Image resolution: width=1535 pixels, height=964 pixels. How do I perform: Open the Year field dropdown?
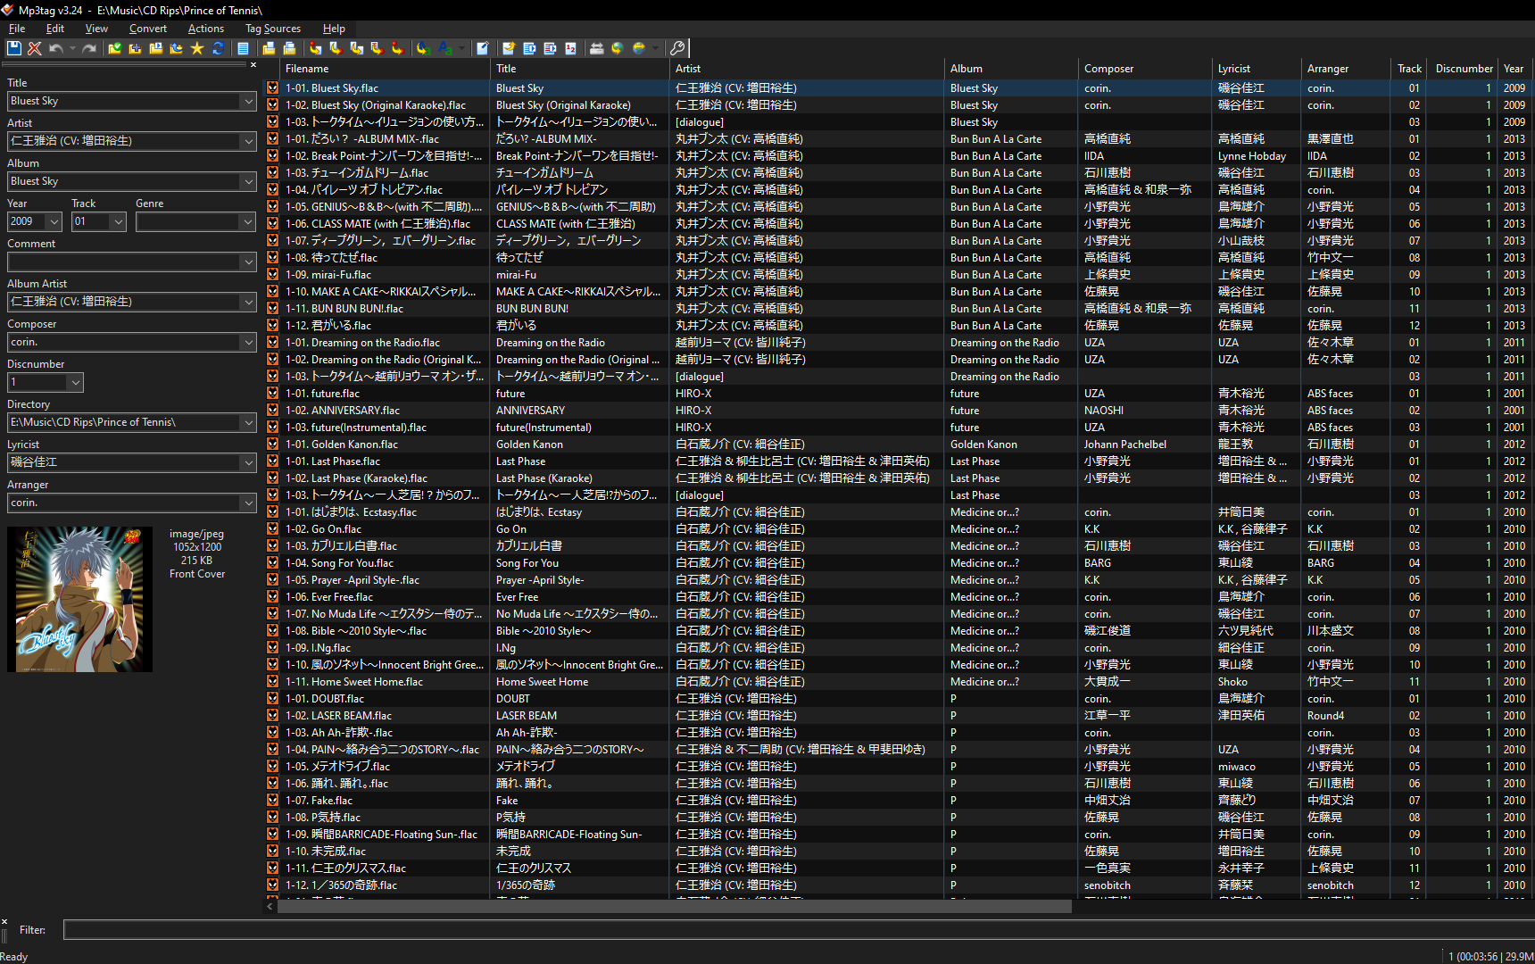tap(54, 221)
